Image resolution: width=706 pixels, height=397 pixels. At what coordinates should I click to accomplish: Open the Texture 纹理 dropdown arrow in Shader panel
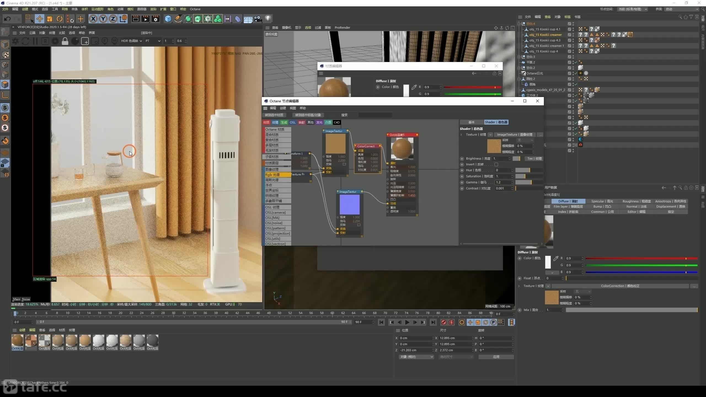coord(490,135)
